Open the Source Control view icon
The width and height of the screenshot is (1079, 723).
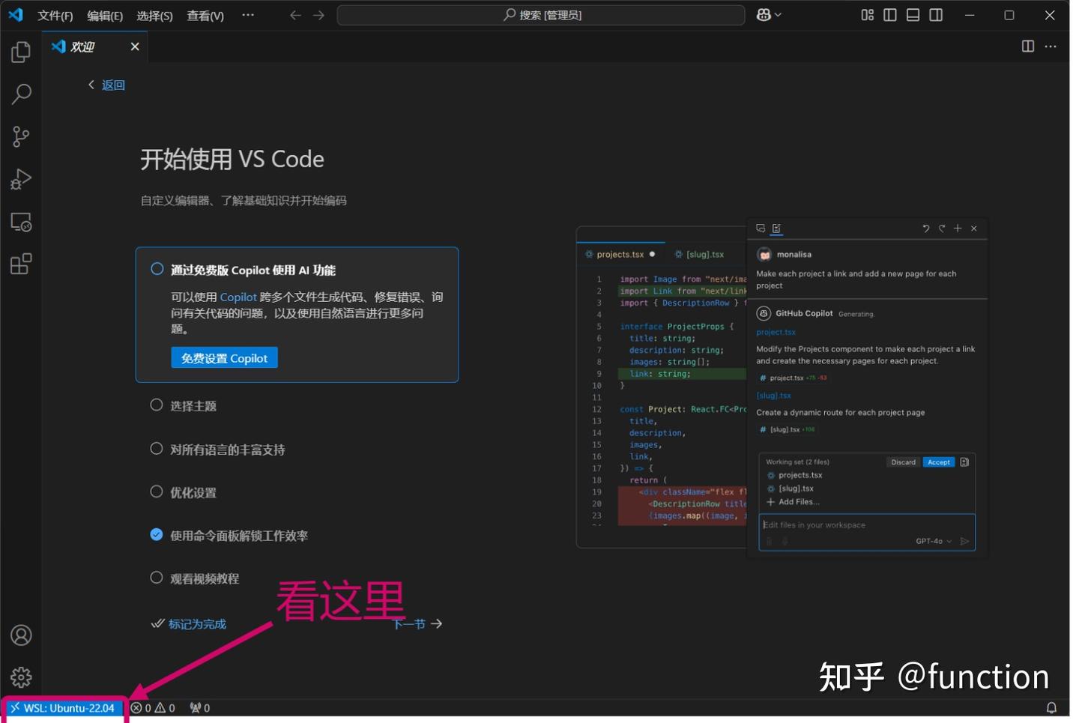[x=20, y=136]
